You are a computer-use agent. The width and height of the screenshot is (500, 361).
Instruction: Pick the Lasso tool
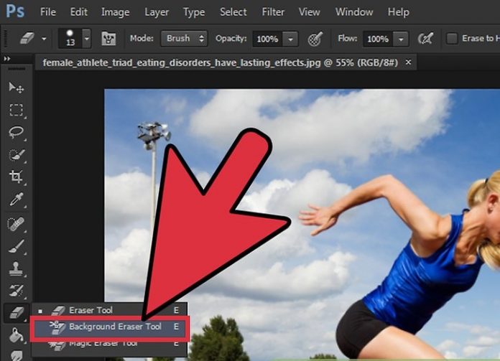tap(16, 132)
